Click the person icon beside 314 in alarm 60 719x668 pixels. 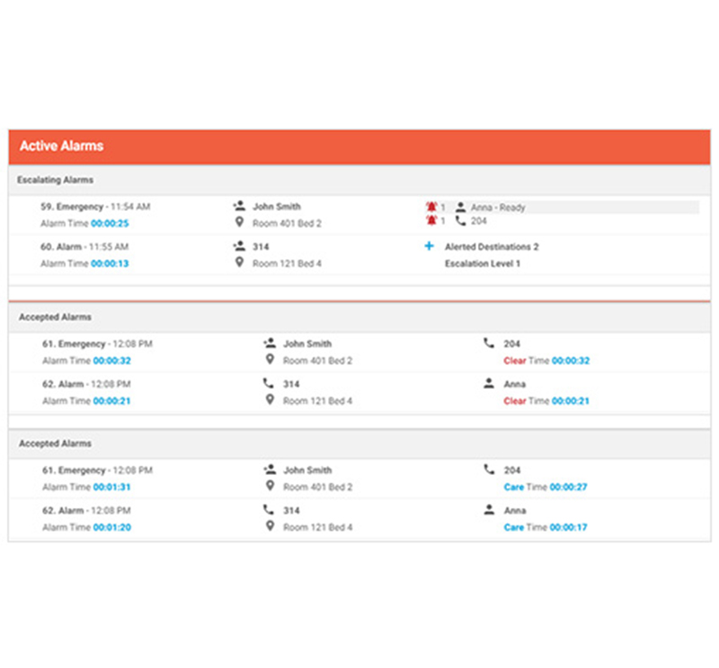click(239, 246)
